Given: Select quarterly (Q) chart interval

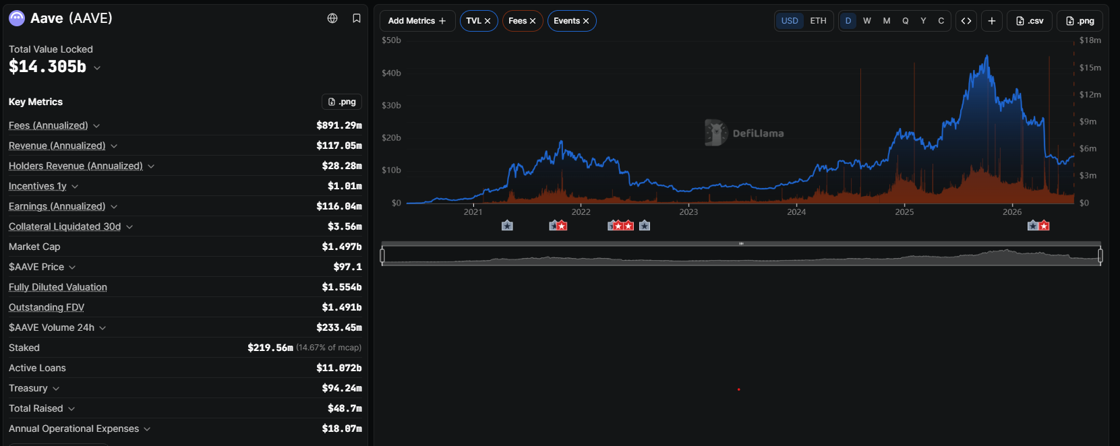Looking at the screenshot, I should point(906,21).
